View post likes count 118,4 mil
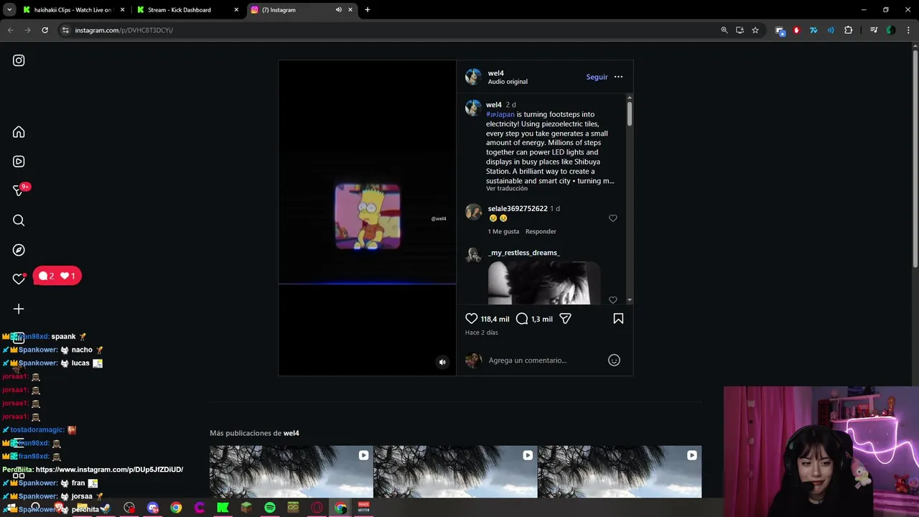 point(495,319)
